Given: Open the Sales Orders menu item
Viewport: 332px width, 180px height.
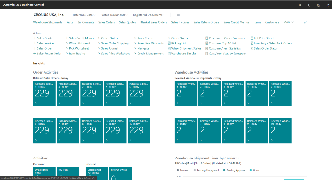Looking at the screenshot, I should click(x=106, y=22).
